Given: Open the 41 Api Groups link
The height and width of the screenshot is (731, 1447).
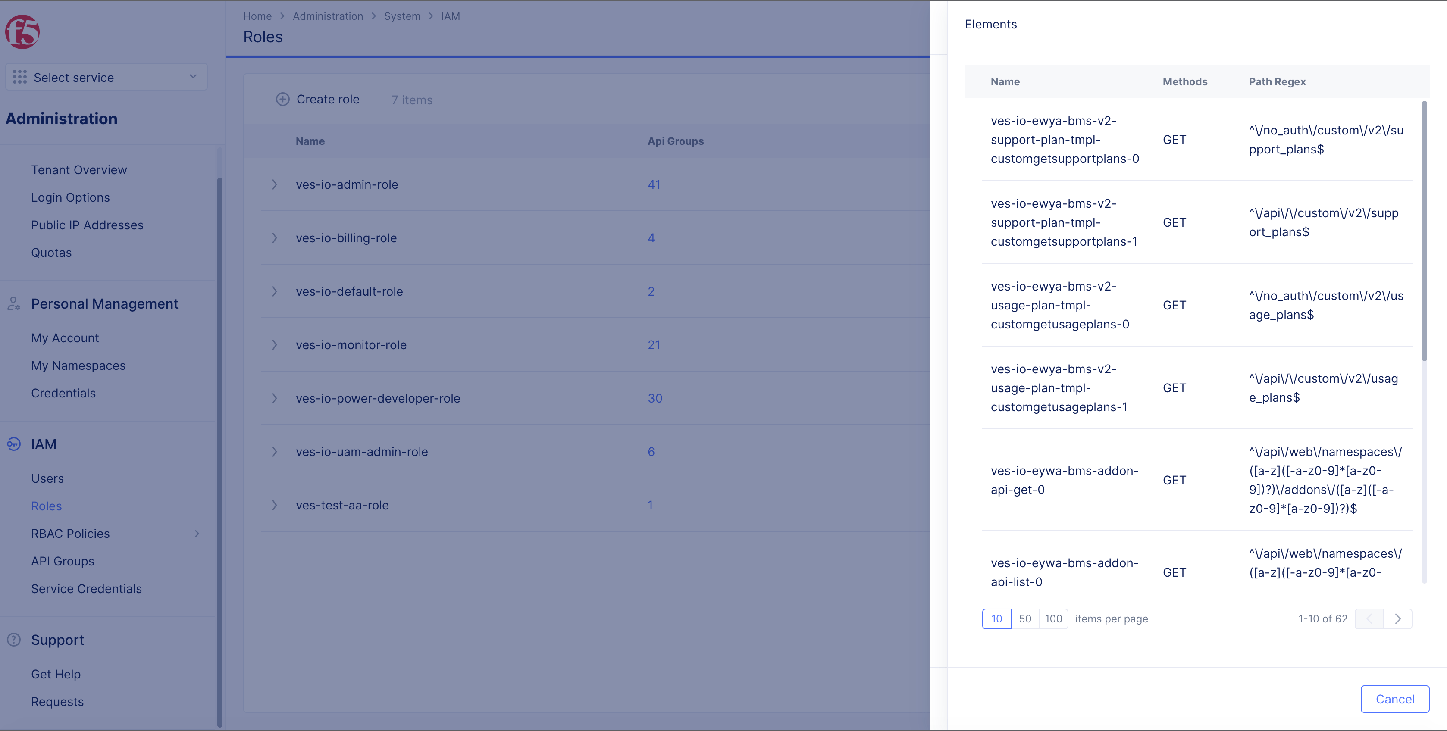Looking at the screenshot, I should (x=653, y=184).
